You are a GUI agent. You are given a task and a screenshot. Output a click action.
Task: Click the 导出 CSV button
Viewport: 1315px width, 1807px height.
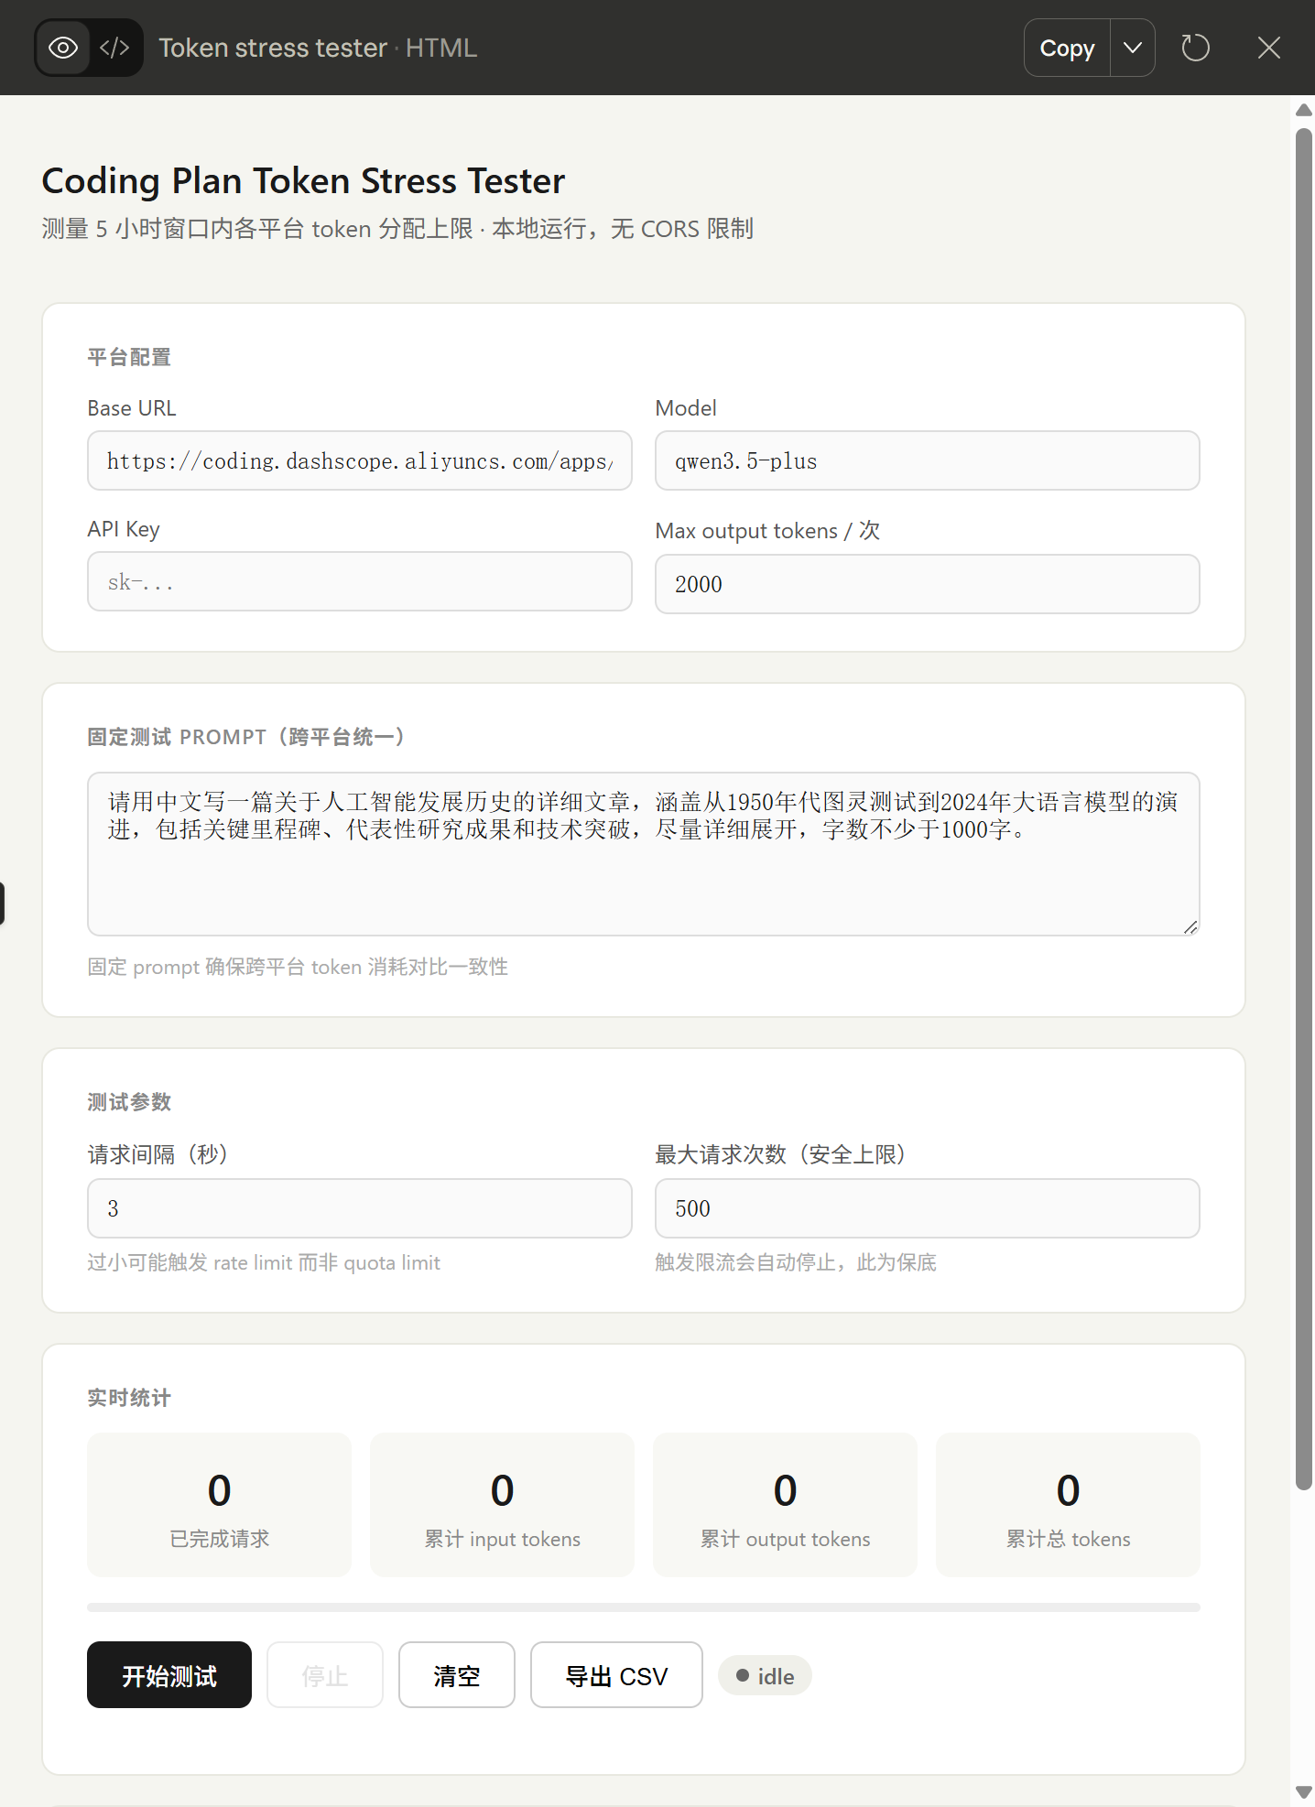[616, 1675]
